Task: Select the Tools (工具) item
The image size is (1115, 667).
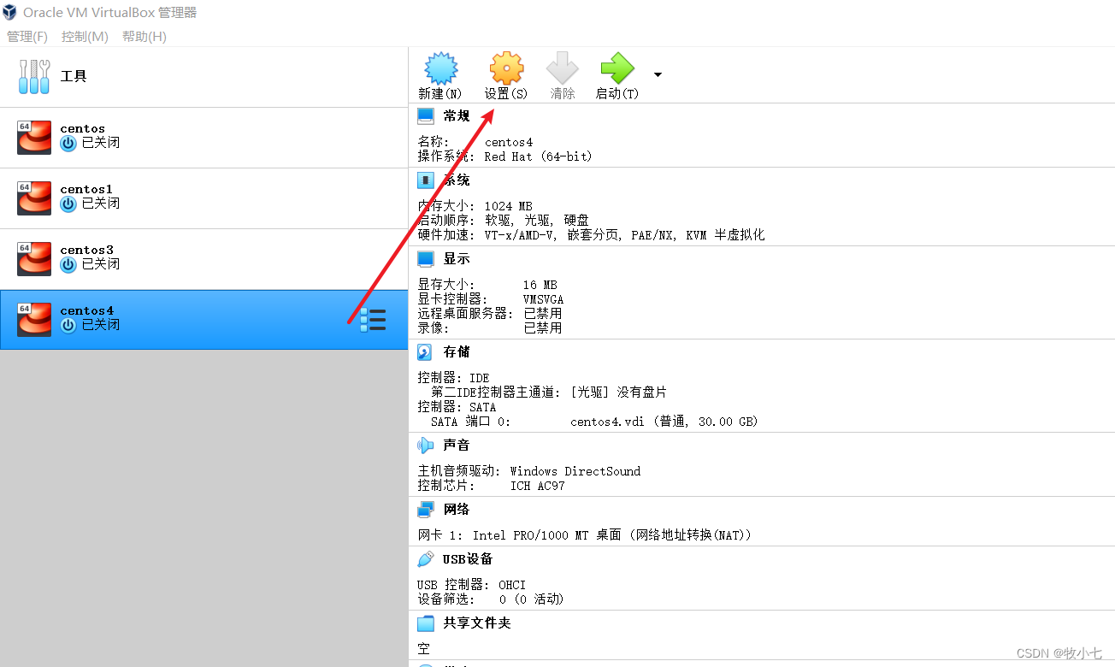Action: pyautogui.click(x=204, y=77)
